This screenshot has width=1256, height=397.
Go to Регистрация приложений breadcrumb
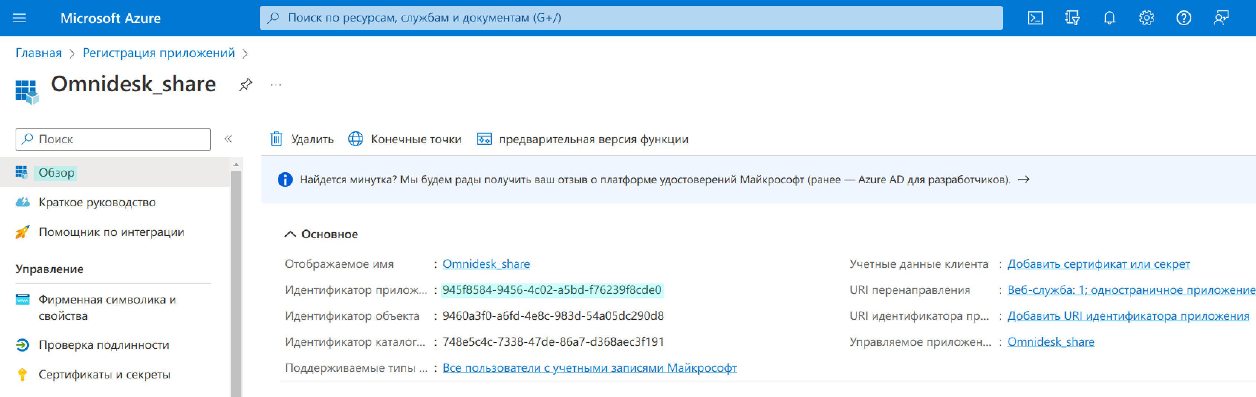pyautogui.click(x=159, y=53)
